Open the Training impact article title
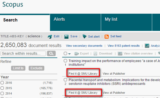The height and width of the screenshot is (98, 160). 114,63
